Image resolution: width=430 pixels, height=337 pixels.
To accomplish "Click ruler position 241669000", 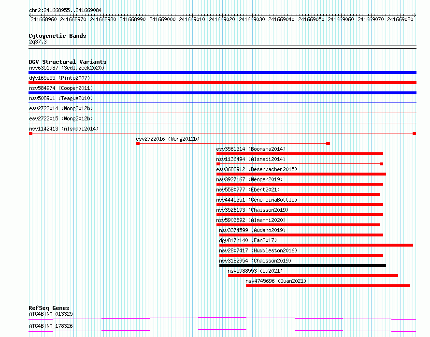I will click(x=162, y=19).
